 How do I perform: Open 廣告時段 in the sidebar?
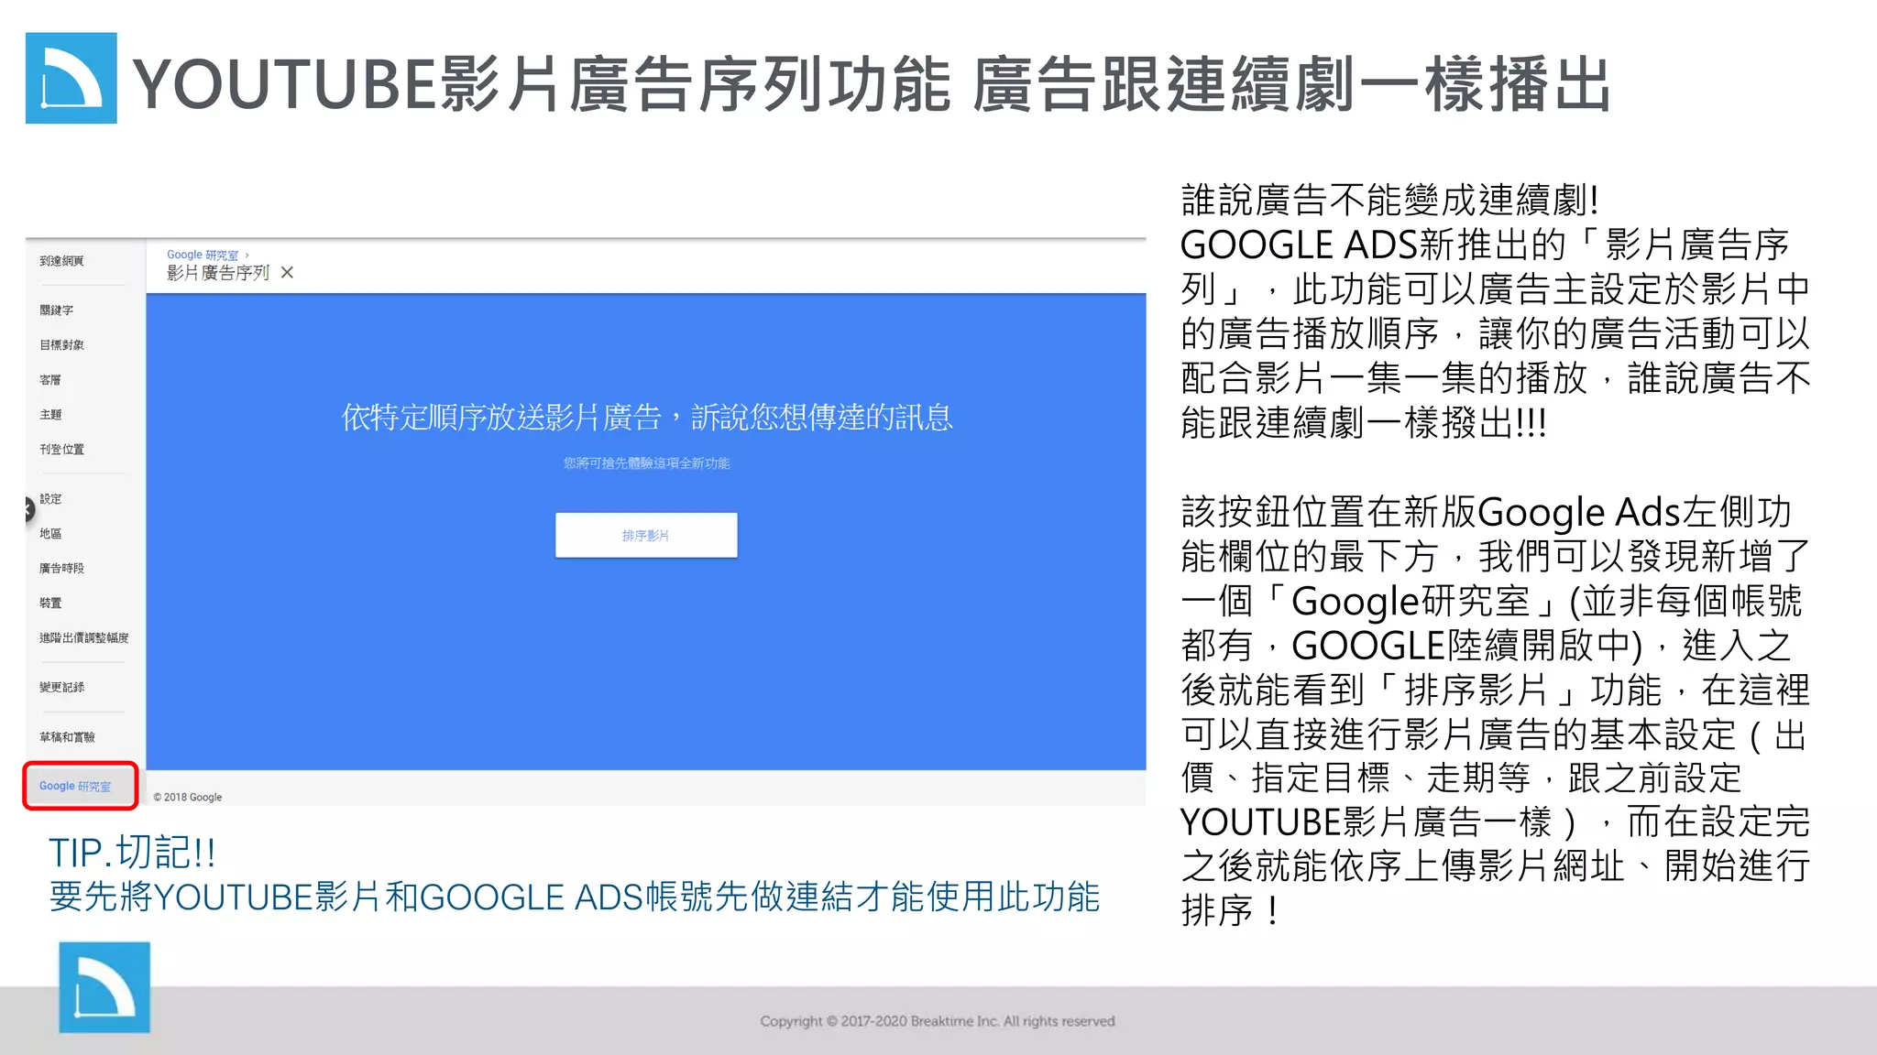[x=61, y=569]
